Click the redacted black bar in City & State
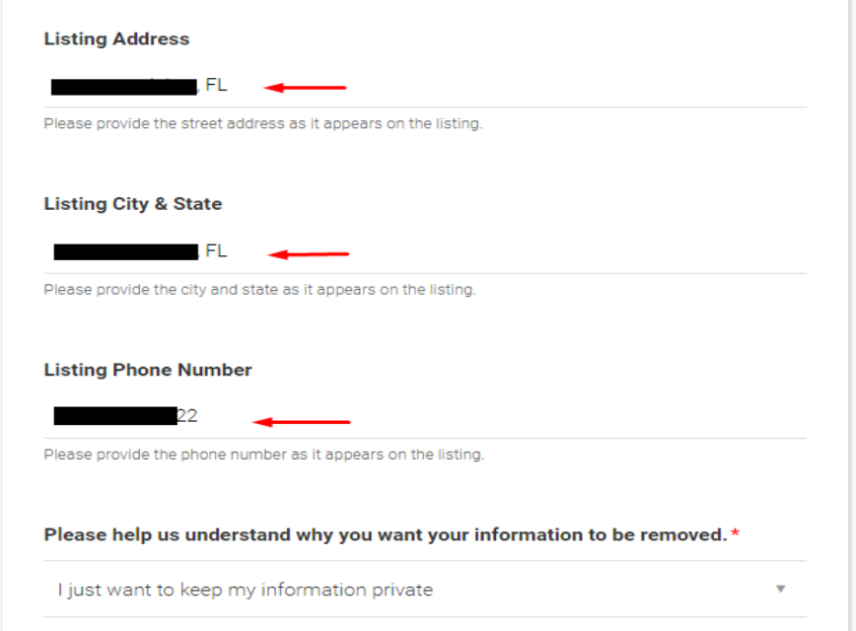Viewport: 856px width, 631px height. click(x=126, y=252)
